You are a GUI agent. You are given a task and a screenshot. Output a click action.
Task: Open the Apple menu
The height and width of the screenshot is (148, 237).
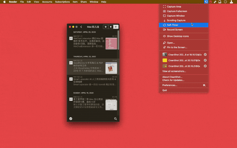5,2
